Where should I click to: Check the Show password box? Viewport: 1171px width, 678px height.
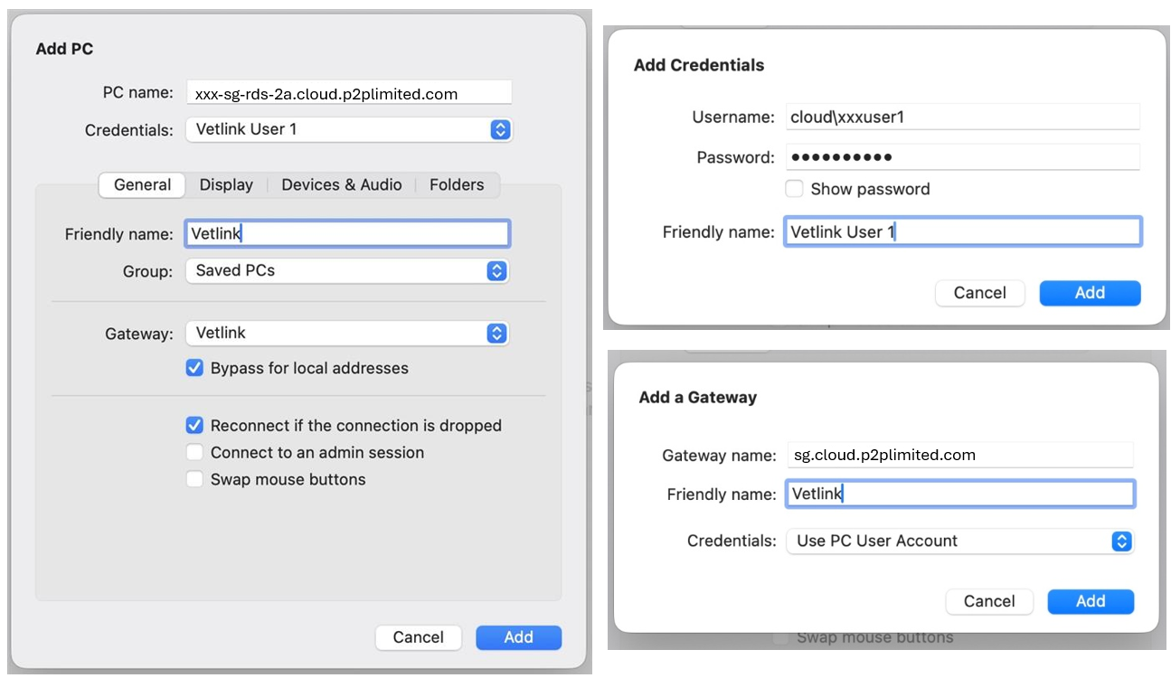click(794, 189)
